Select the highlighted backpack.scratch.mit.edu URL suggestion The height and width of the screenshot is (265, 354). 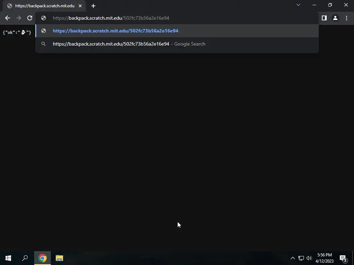point(177,31)
